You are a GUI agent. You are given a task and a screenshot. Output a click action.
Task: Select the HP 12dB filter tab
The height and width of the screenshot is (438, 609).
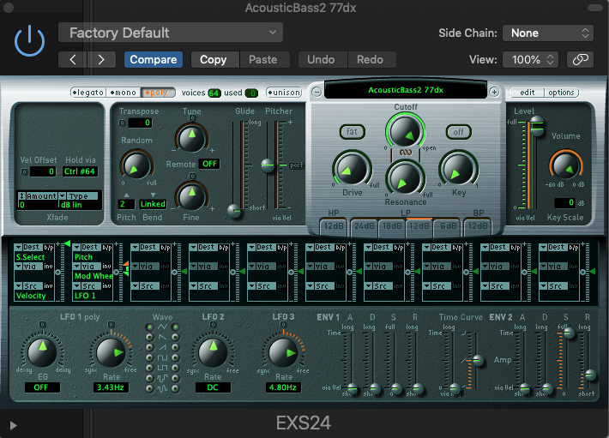(x=334, y=226)
